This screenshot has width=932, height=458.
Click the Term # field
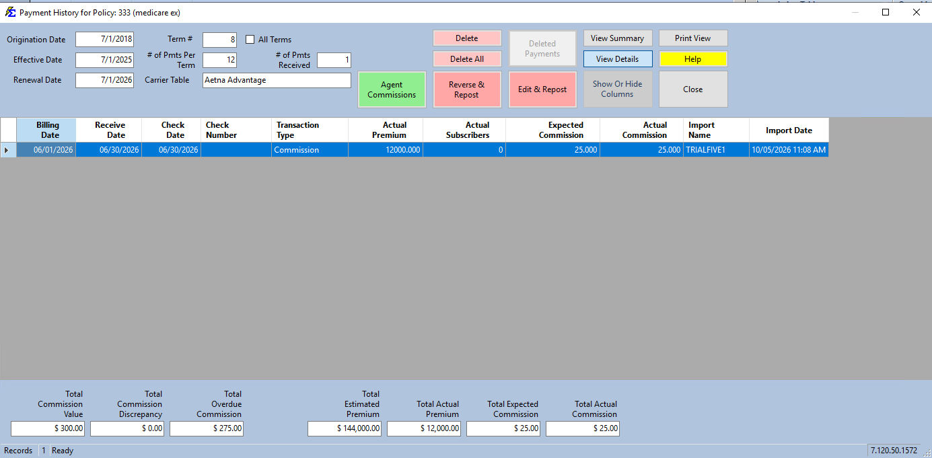coord(219,40)
